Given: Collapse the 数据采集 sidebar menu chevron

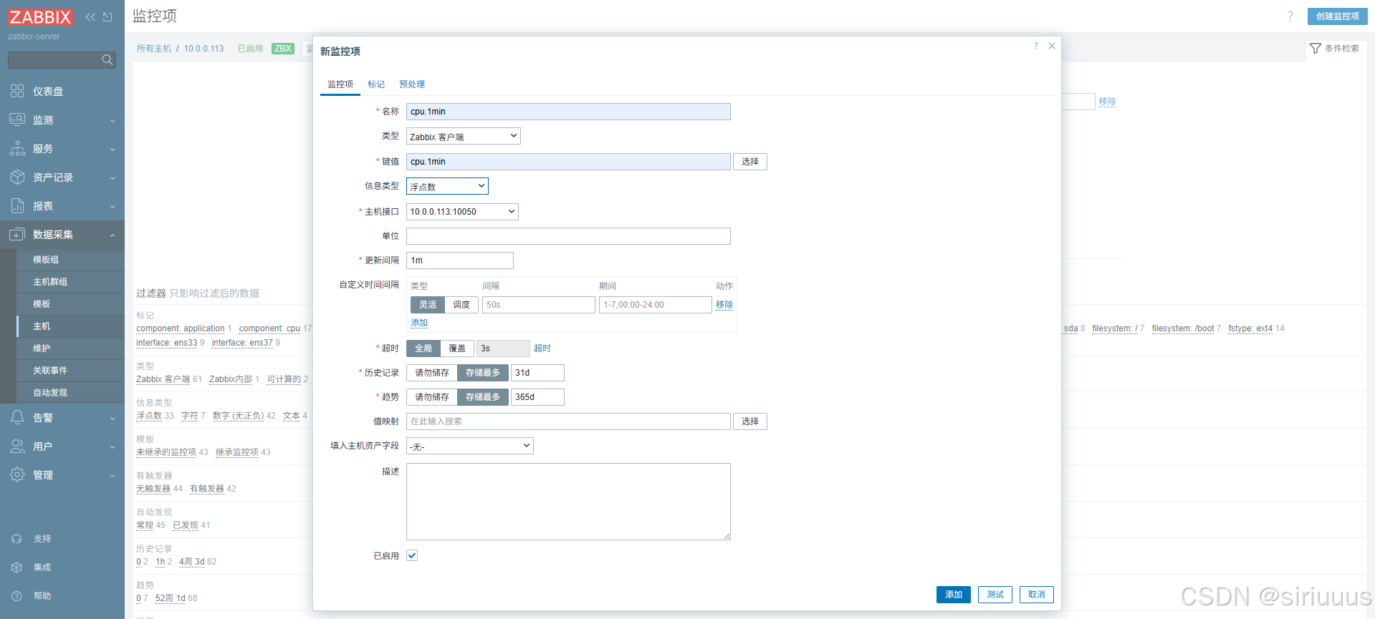Looking at the screenshot, I should coord(112,235).
